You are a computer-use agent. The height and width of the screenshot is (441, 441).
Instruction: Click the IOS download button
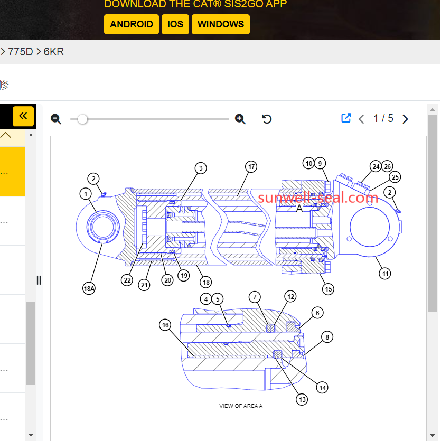175,24
